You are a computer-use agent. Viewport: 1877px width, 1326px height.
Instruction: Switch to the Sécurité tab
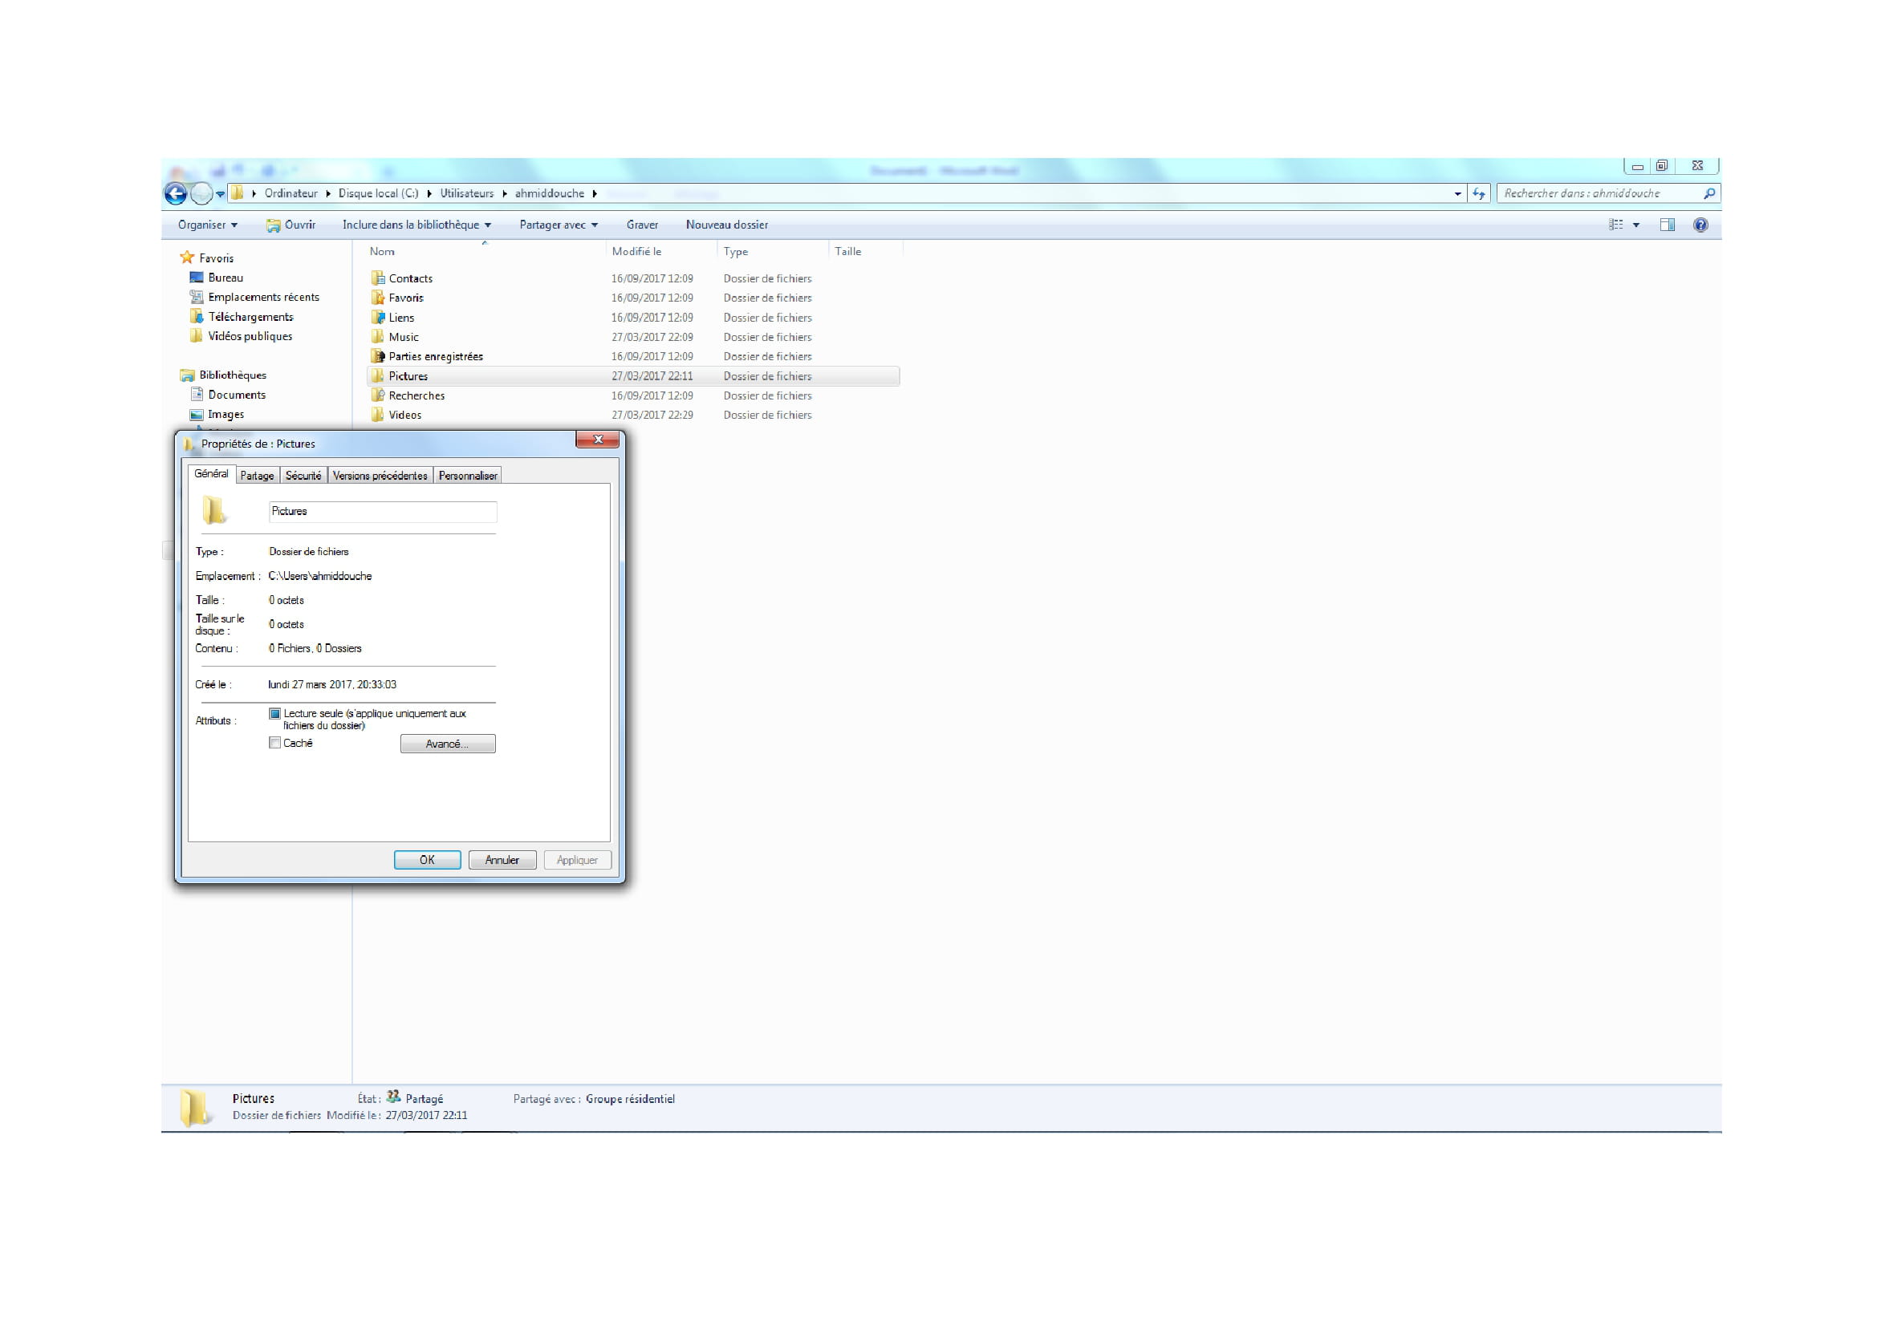point(303,476)
